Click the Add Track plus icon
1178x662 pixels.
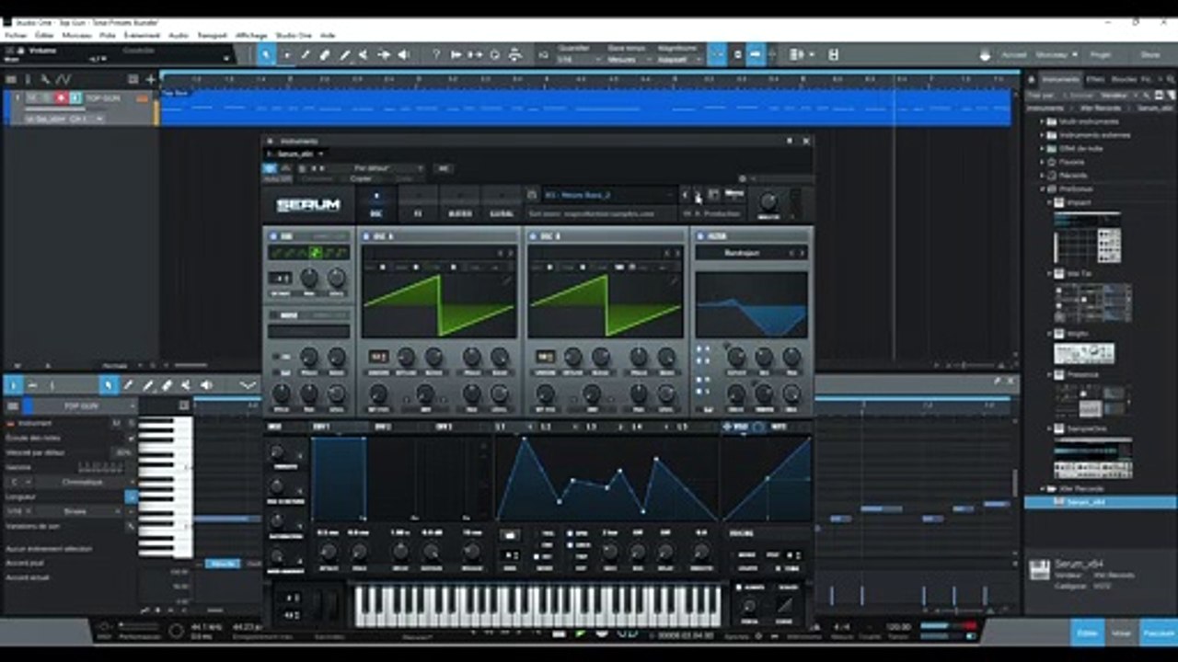click(150, 80)
